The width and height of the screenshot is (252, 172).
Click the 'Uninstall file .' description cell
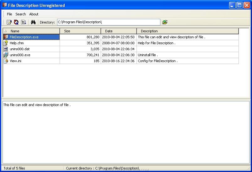(188, 55)
